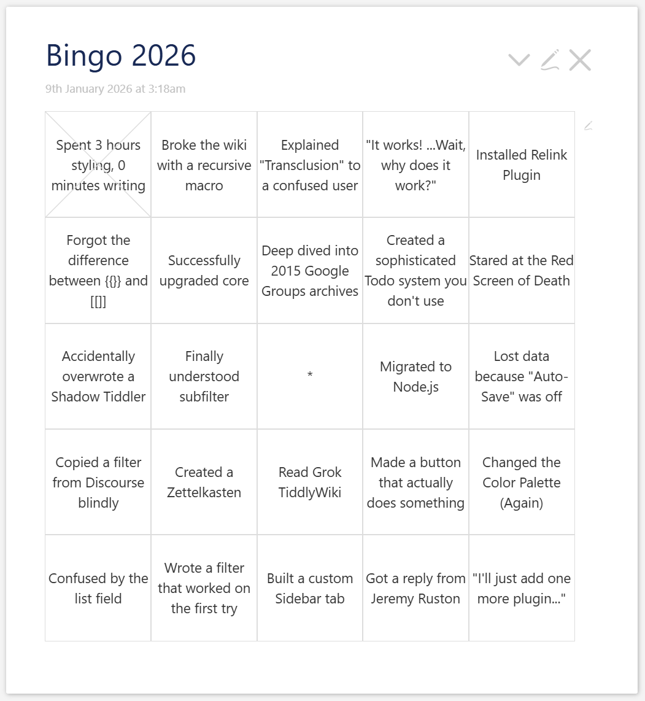The image size is (645, 701).
Task: Select the 'Stared at the Red Screen of Death' cell
Action: (522, 270)
